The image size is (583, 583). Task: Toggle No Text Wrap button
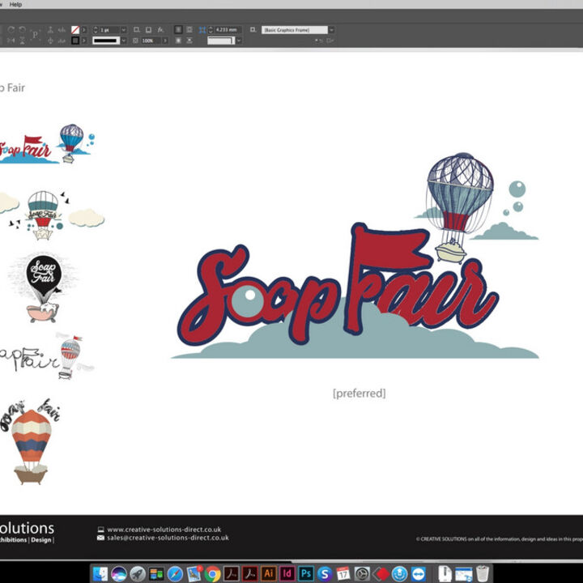pyautogui.click(x=178, y=29)
